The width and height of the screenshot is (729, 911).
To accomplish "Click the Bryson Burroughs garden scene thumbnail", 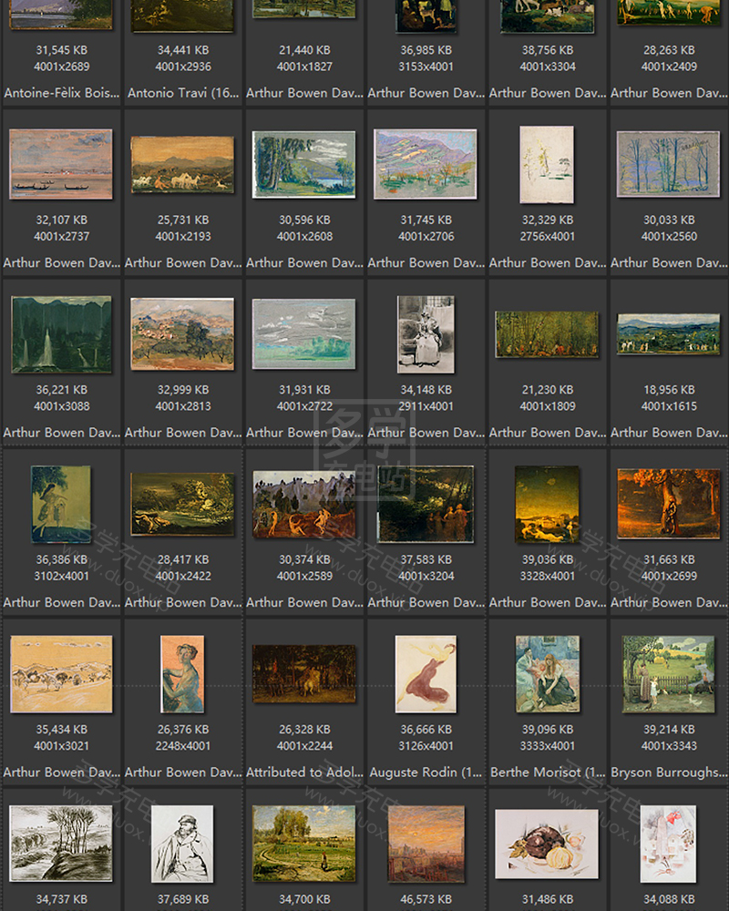I will click(668, 674).
